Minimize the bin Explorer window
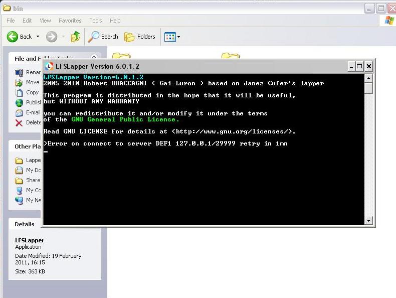The width and height of the screenshot is (396, 298). (369, 9)
